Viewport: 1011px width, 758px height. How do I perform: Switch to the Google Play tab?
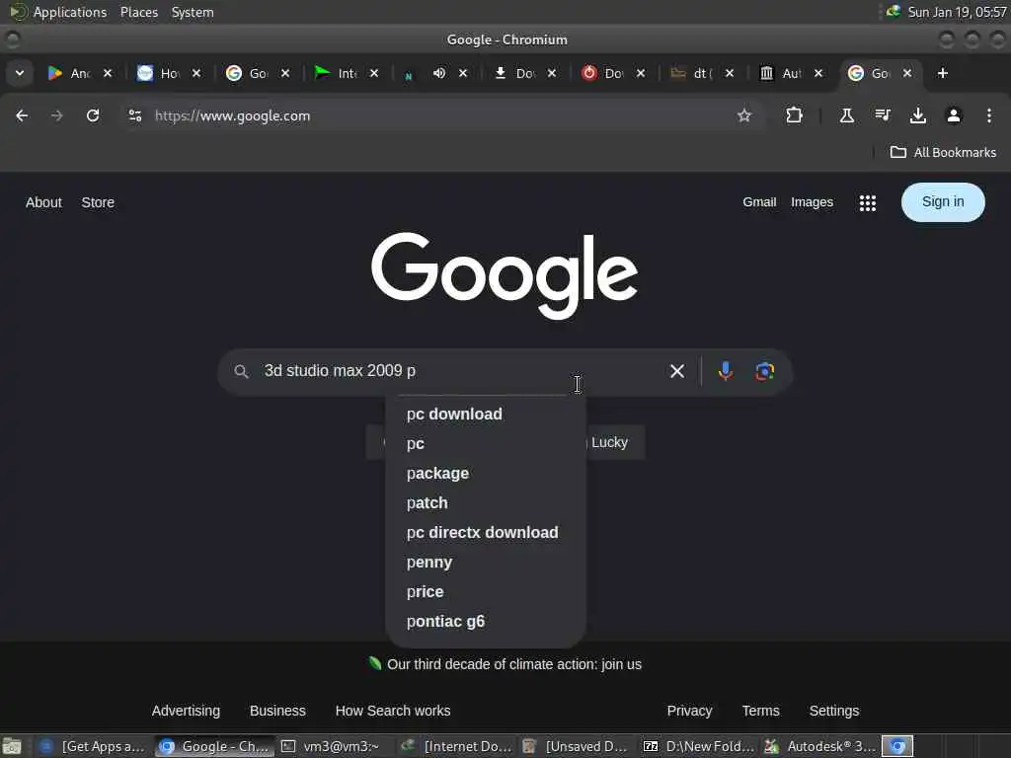[70, 73]
